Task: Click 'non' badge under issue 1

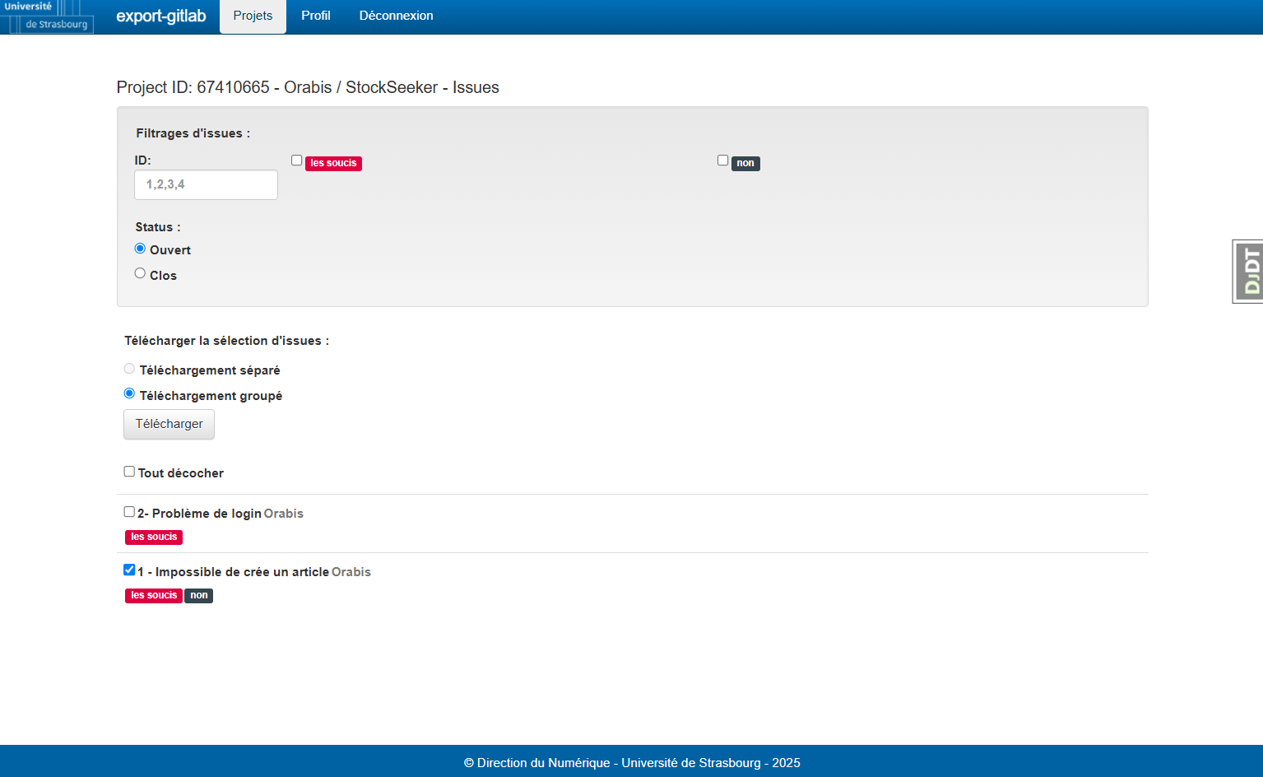Action: pos(198,595)
